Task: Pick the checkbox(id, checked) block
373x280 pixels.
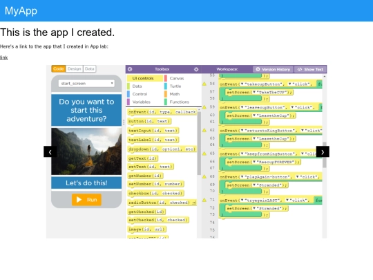Action: pos(155,194)
